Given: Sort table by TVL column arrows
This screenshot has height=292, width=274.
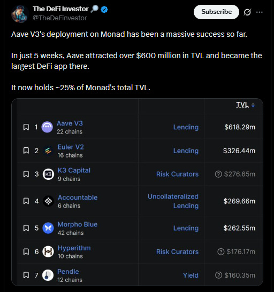Looking at the screenshot, I should pos(253,105).
